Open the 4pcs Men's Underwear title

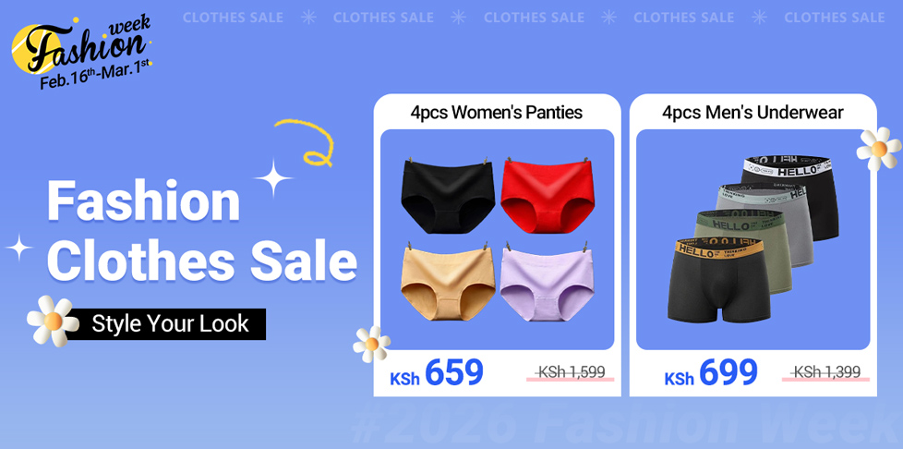coord(752,112)
